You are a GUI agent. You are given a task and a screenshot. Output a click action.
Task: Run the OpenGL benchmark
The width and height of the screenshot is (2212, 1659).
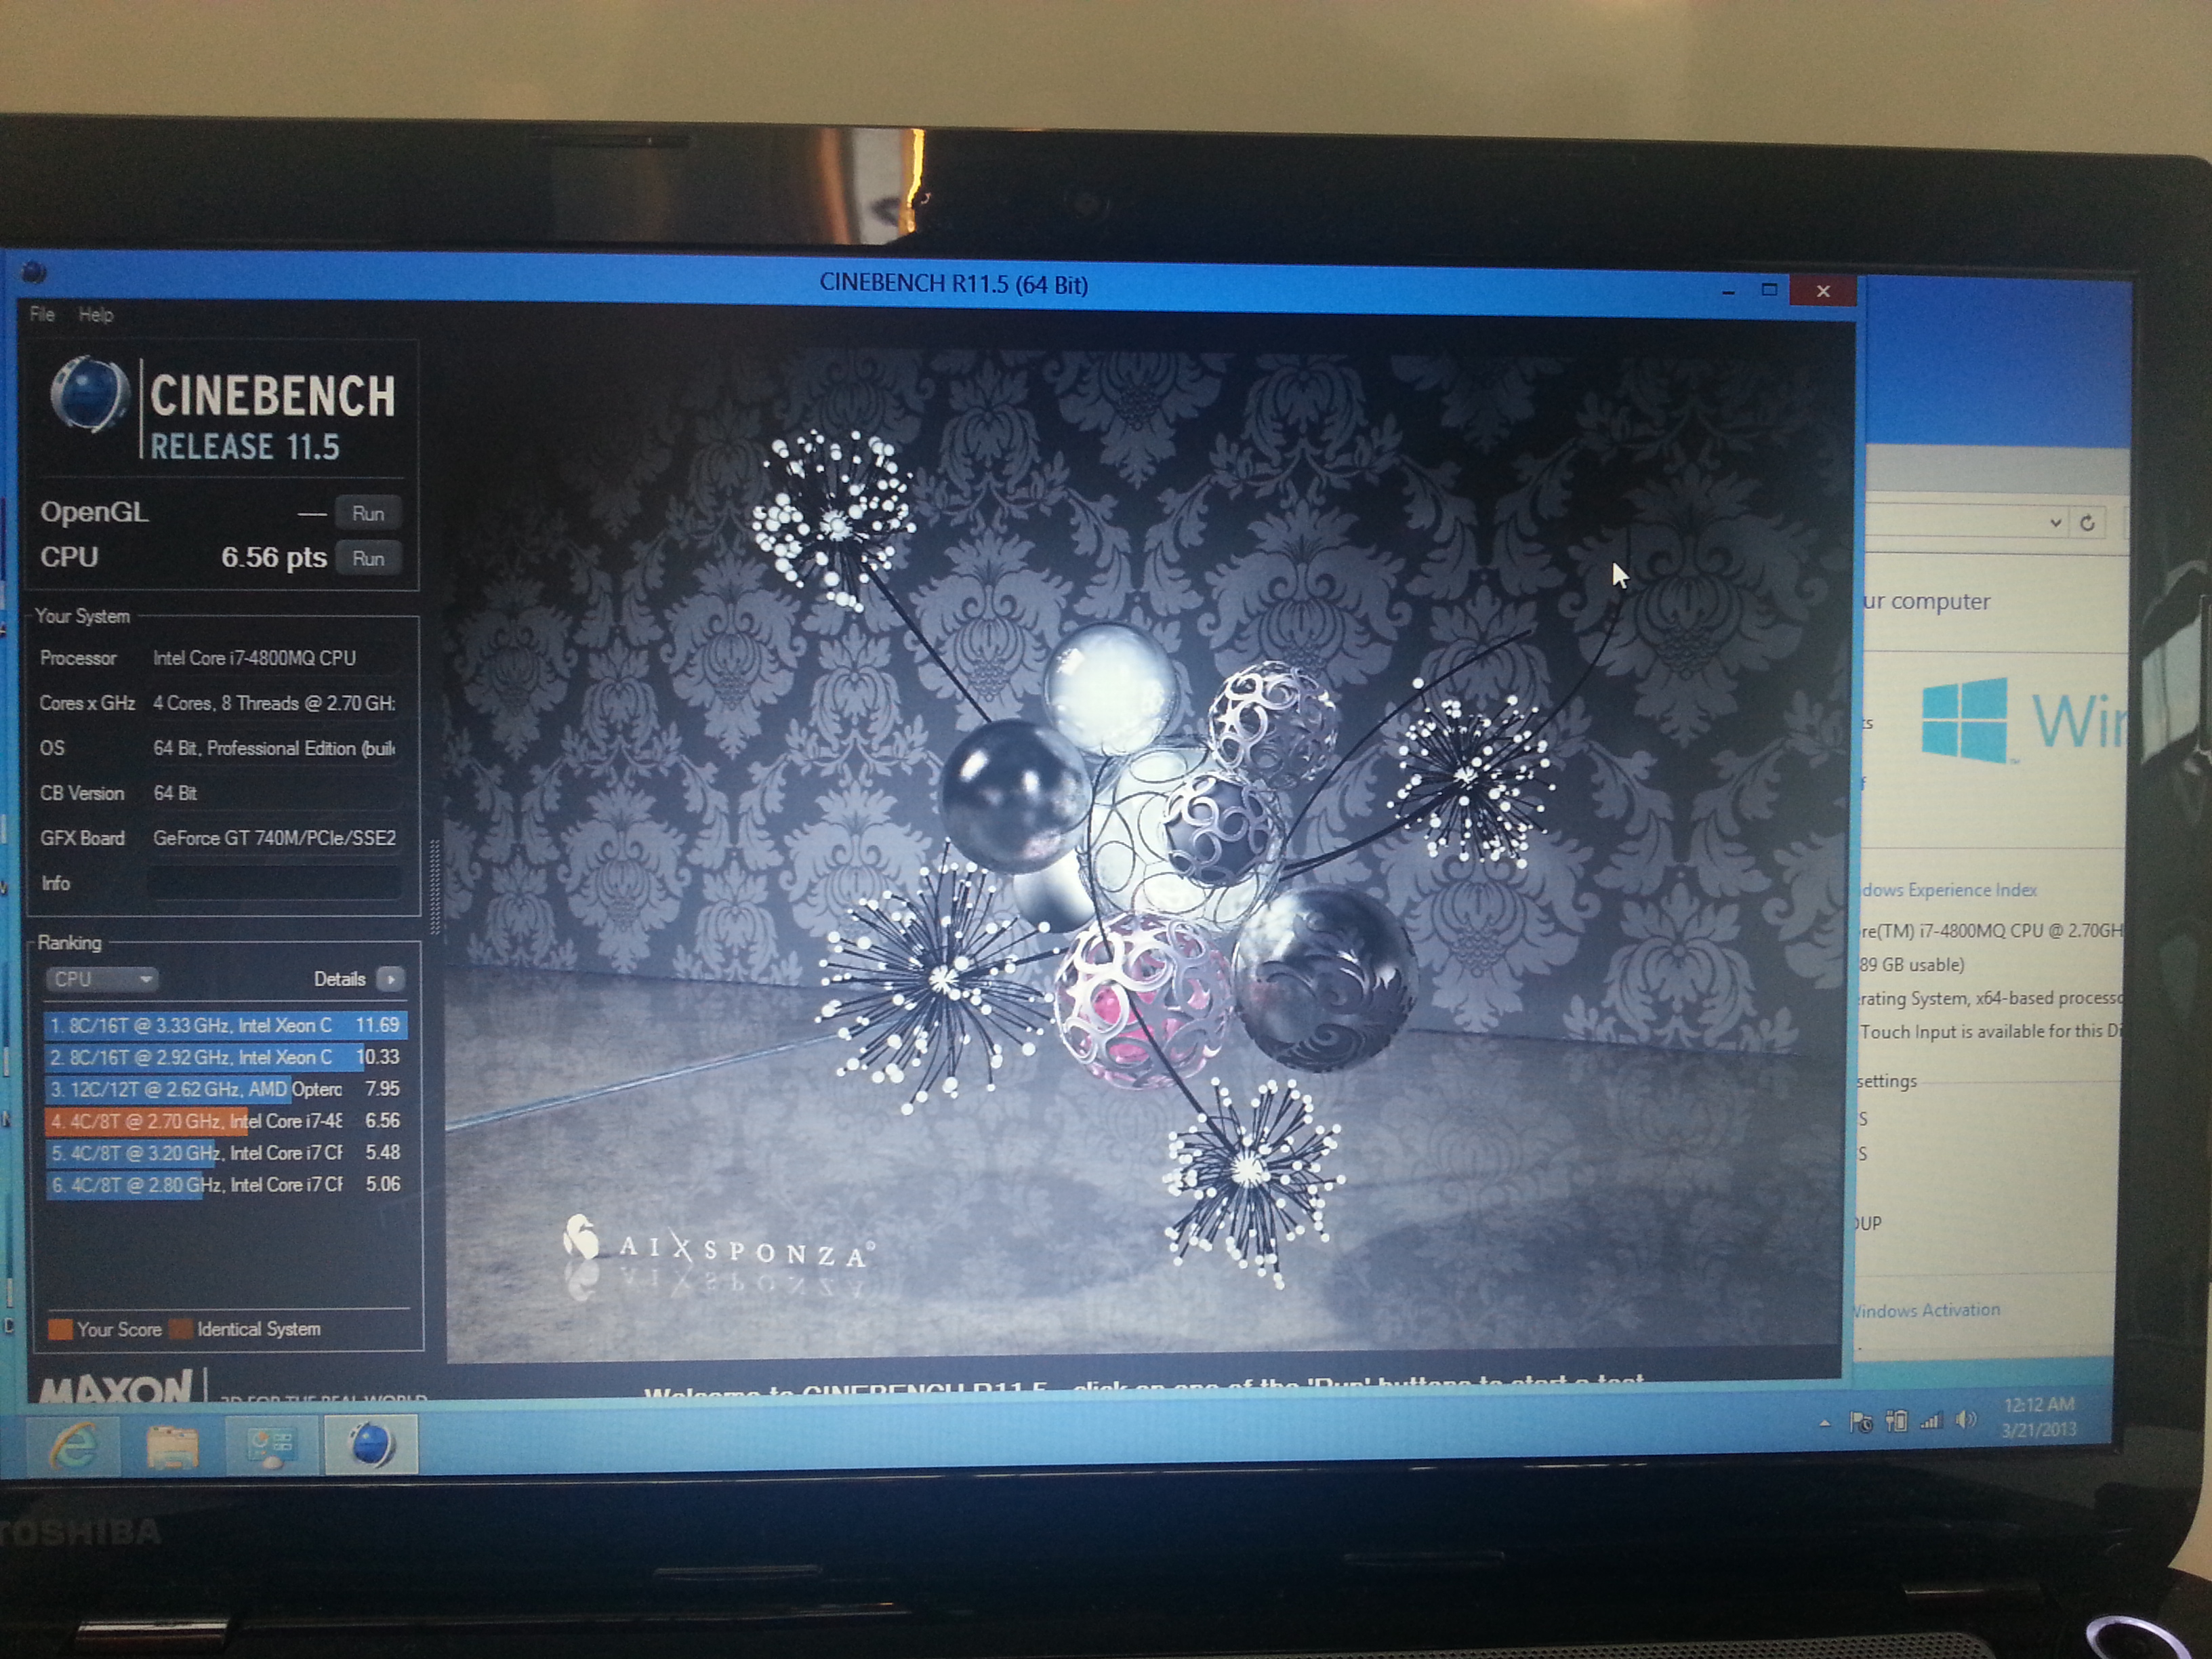(368, 513)
